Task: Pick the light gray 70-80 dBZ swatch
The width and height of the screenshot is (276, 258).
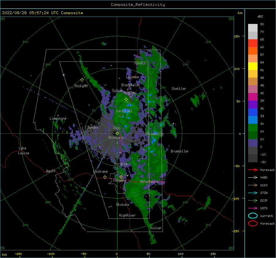Action: click(253, 28)
